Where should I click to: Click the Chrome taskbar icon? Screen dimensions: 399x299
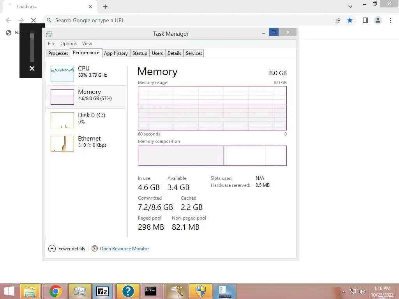pos(56,291)
